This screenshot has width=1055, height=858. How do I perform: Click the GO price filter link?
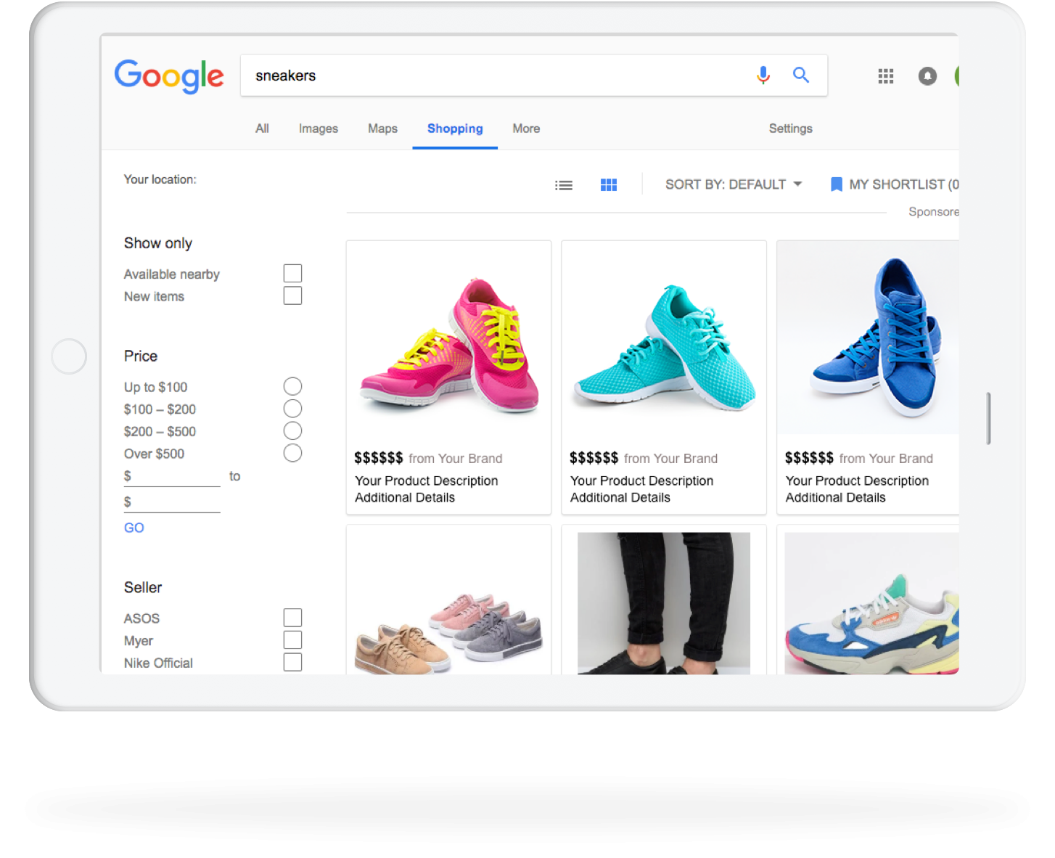point(134,528)
